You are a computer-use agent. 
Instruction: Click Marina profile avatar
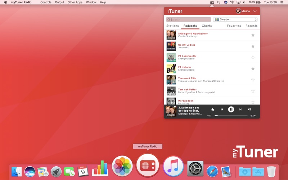click(238, 11)
